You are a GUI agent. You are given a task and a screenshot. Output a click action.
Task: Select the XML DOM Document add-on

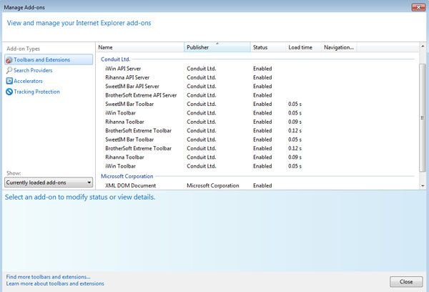pyautogui.click(x=131, y=185)
